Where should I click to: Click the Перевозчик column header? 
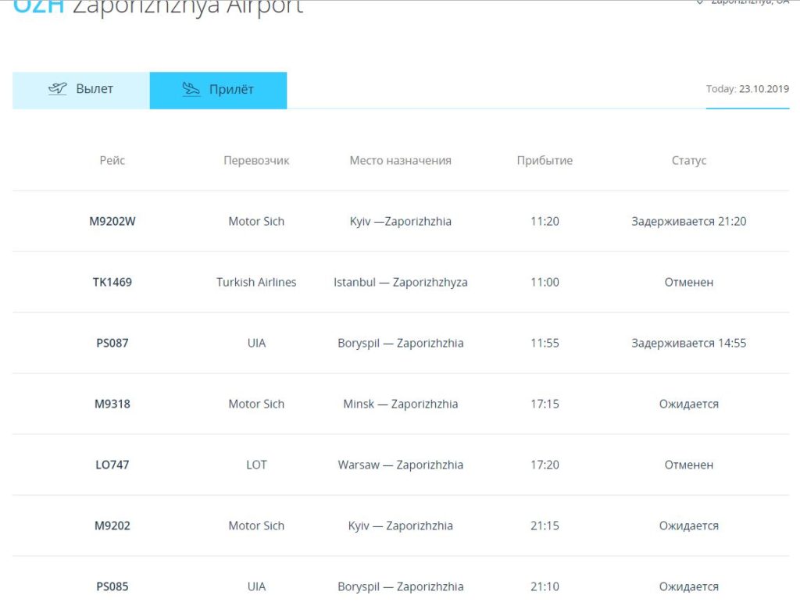(256, 160)
